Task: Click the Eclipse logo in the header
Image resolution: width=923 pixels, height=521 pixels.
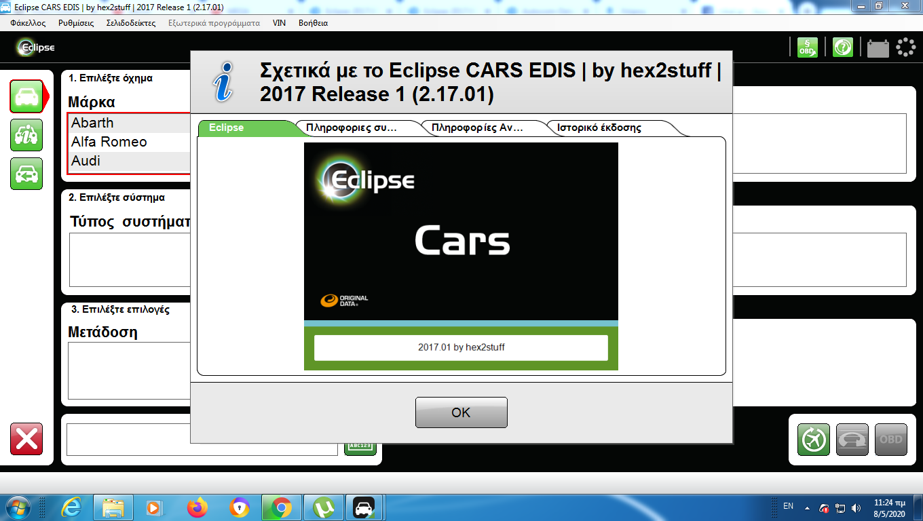Action: click(x=36, y=47)
